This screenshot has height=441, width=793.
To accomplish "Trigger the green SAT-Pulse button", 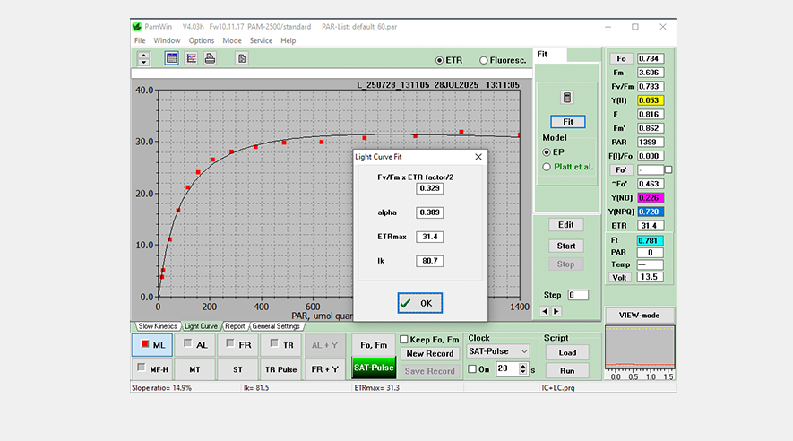I will (374, 368).
